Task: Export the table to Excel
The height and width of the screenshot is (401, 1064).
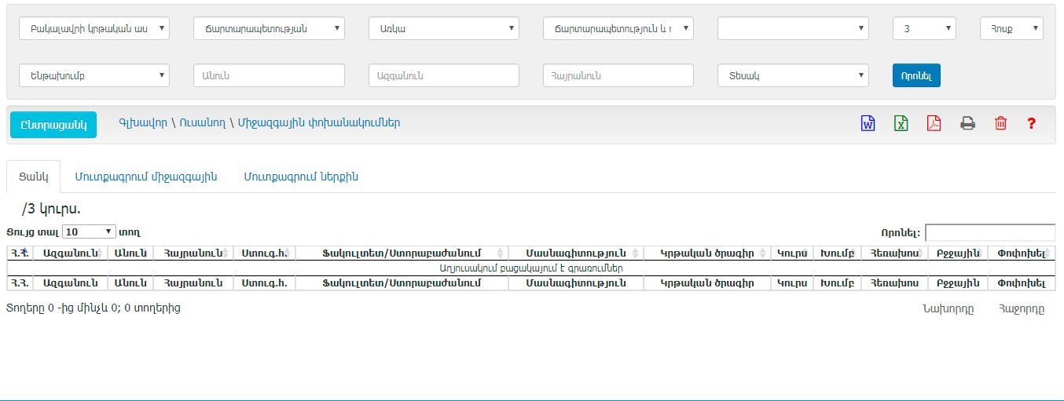Action: point(901,123)
